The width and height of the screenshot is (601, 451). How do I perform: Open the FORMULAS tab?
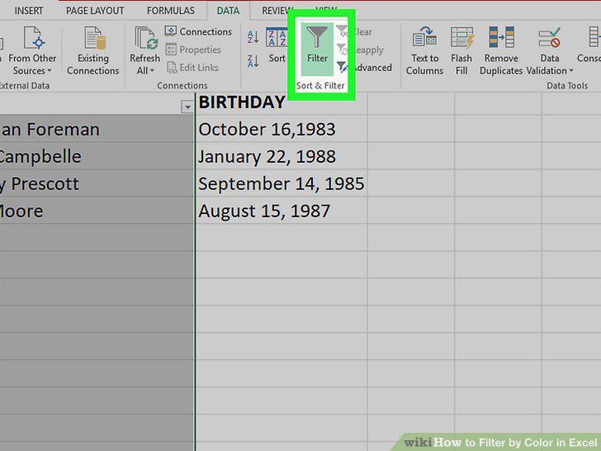point(171,11)
